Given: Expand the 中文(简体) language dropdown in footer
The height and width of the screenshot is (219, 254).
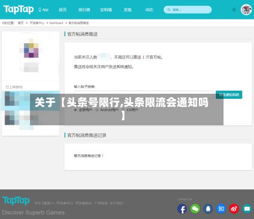Looking at the screenshot, I should pos(44,203).
